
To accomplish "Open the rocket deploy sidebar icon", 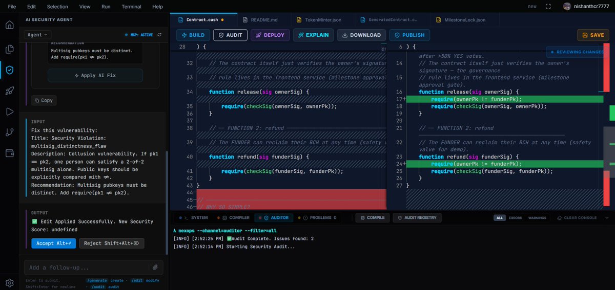I will [9, 91].
